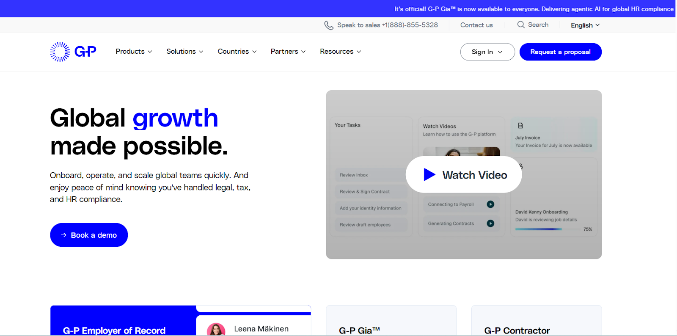
Task: Click the Review & Sign Contract task
Action: pos(371,191)
